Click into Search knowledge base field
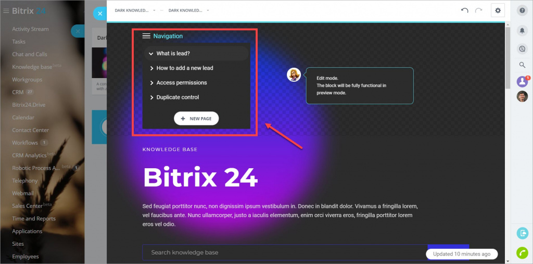Image resolution: width=533 pixels, height=264 pixels. (285, 253)
